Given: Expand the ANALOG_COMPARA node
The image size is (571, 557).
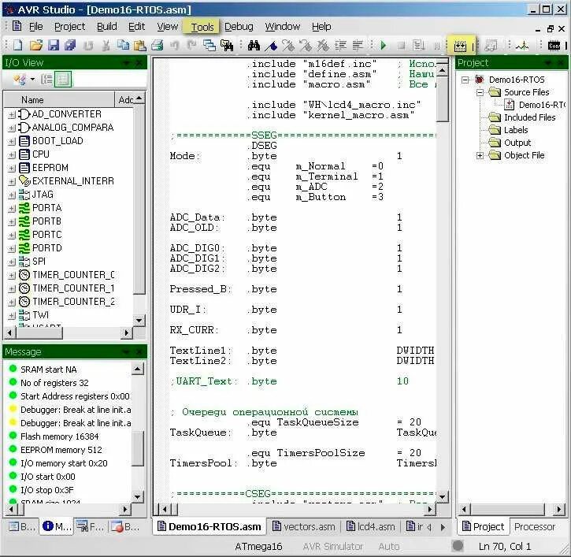Looking at the screenshot, I should point(12,128).
